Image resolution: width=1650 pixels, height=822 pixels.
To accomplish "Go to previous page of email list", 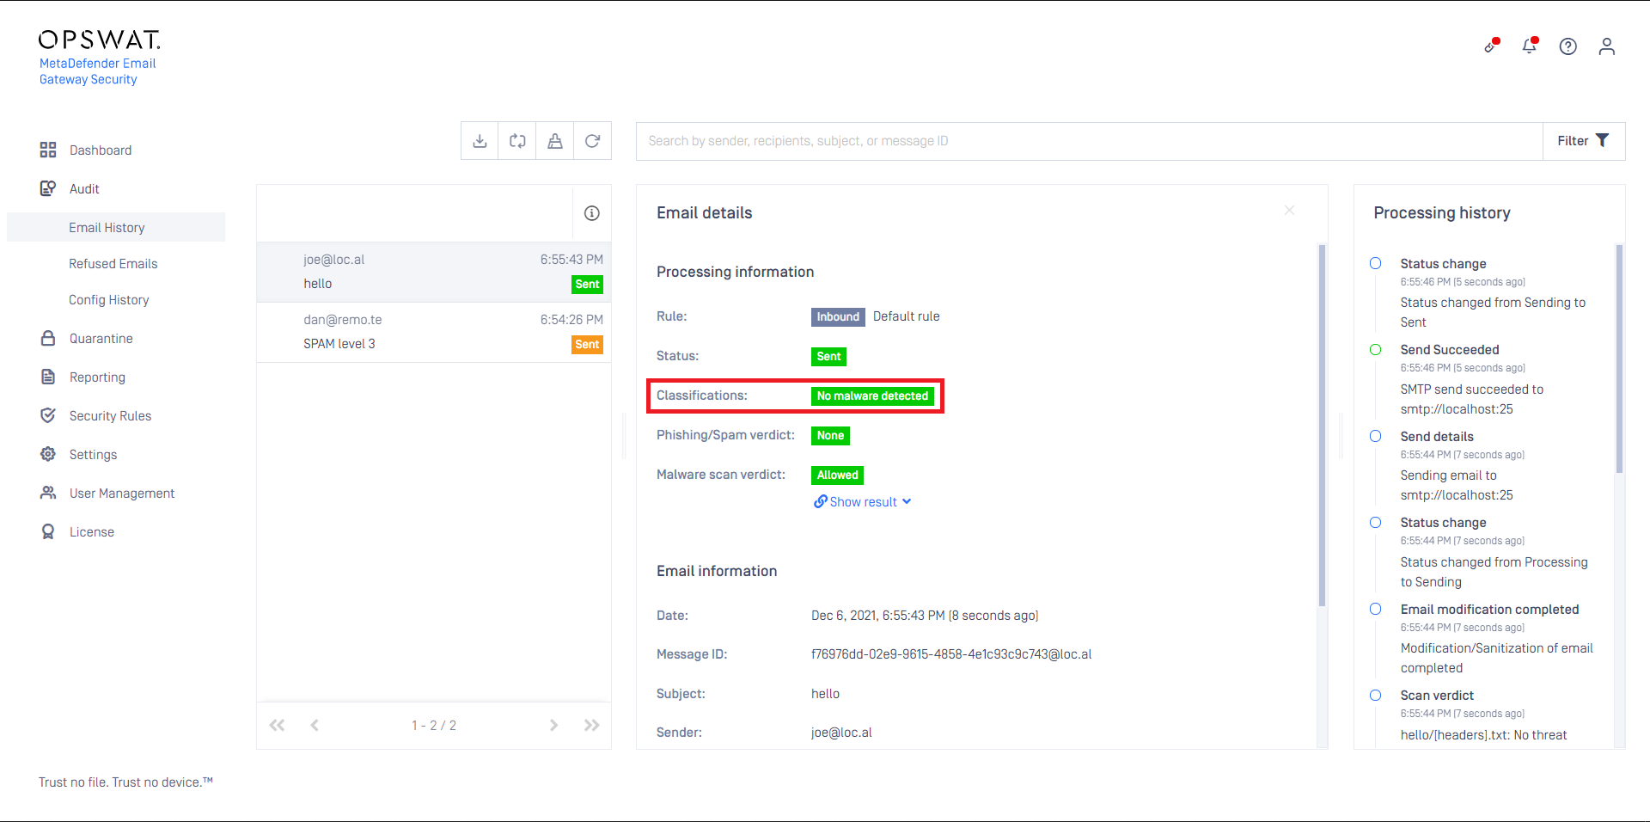I will [x=315, y=726].
